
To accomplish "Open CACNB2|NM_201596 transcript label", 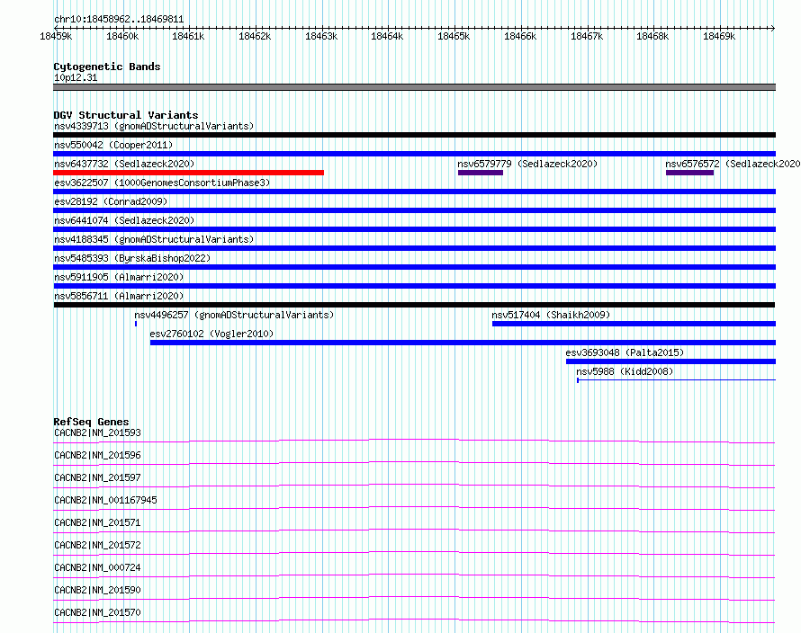I will pyautogui.click(x=97, y=455).
